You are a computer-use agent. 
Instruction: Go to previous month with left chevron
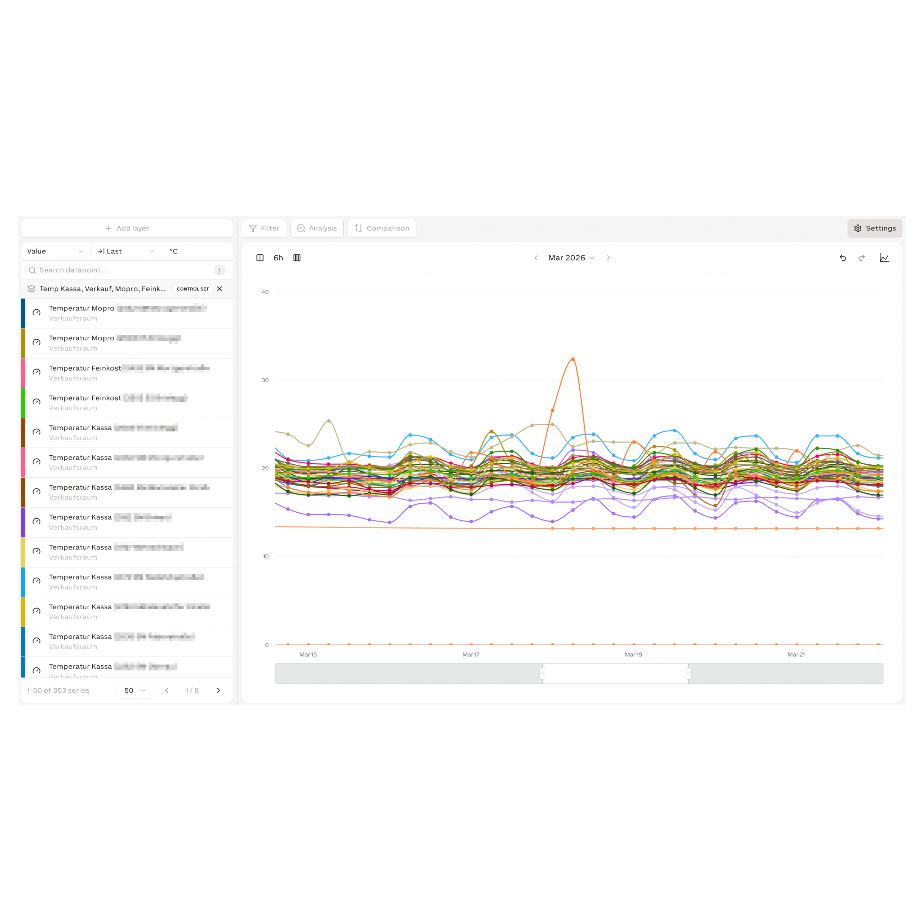click(536, 257)
